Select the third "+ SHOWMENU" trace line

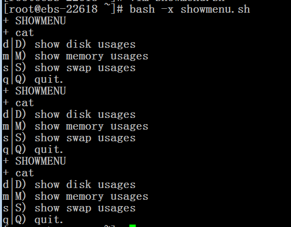click(x=34, y=161)
